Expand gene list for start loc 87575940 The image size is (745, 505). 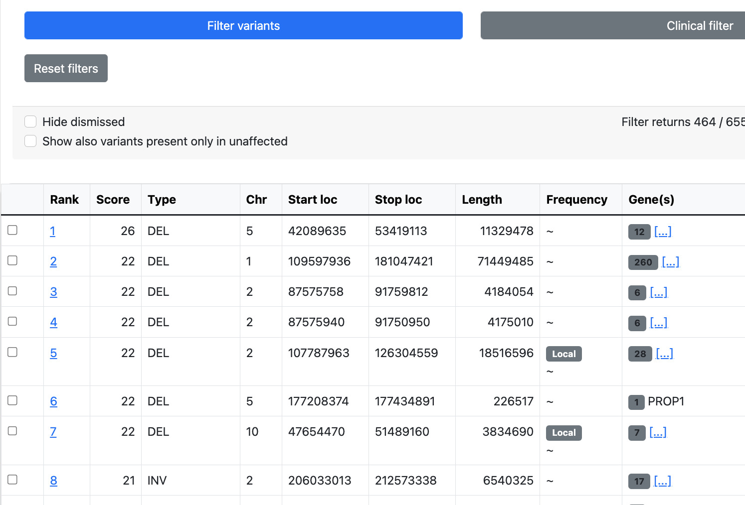[659, 322]
